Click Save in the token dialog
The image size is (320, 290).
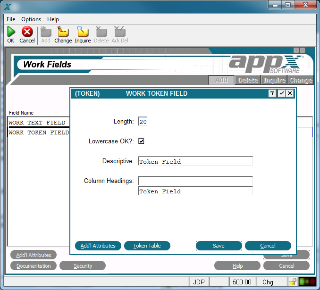point(219,246)
